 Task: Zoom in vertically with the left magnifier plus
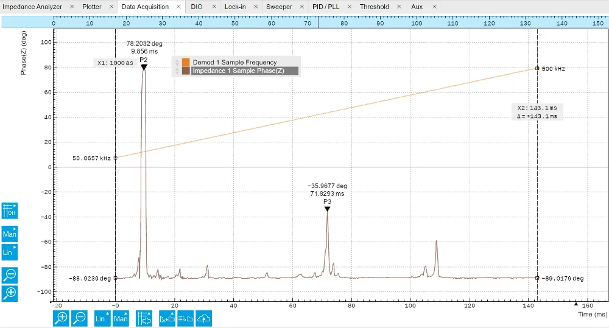10,293
